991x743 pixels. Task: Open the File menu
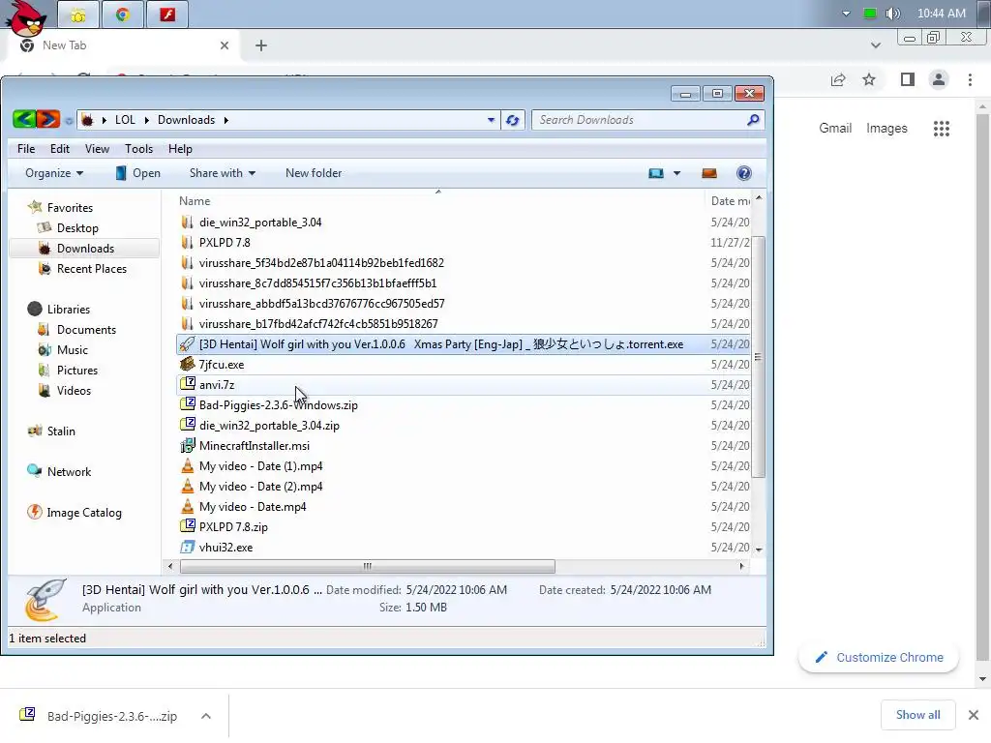coord(26,148)
